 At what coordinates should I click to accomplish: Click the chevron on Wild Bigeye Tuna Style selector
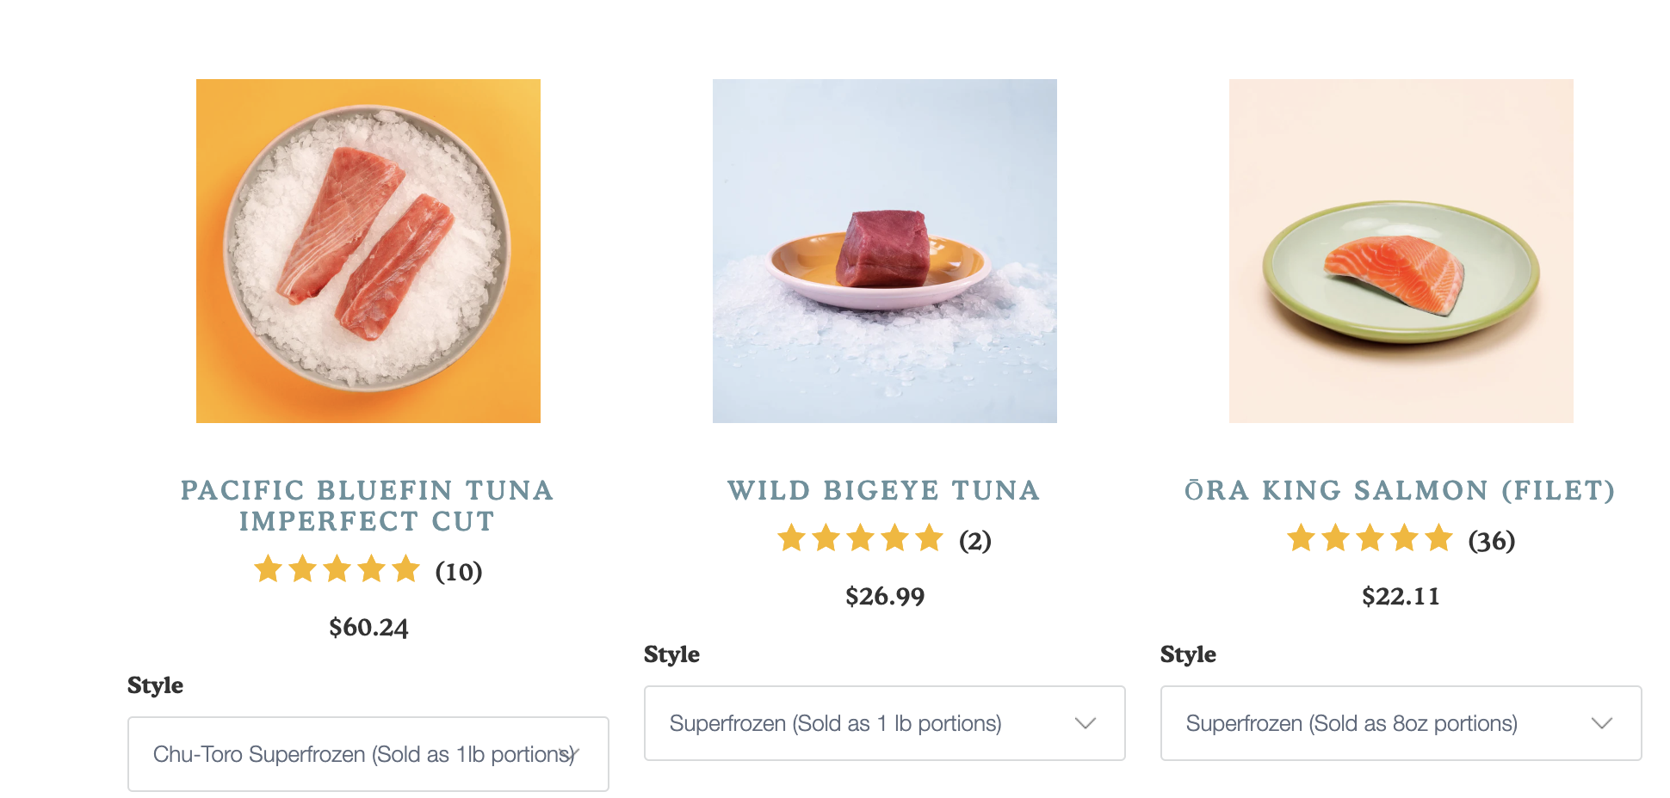click(1086, 724)
